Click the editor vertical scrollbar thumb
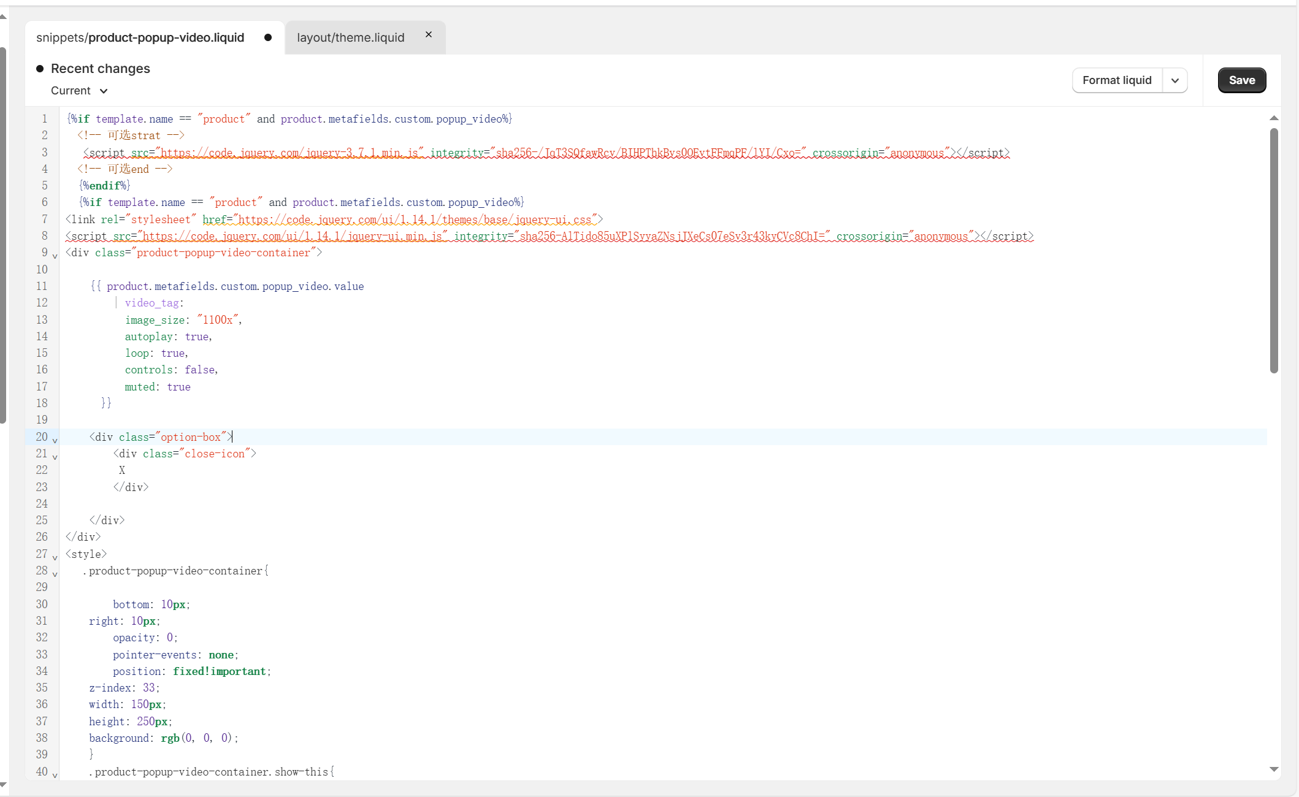This screenshot has width=1299, height=797. [1274, 250]
